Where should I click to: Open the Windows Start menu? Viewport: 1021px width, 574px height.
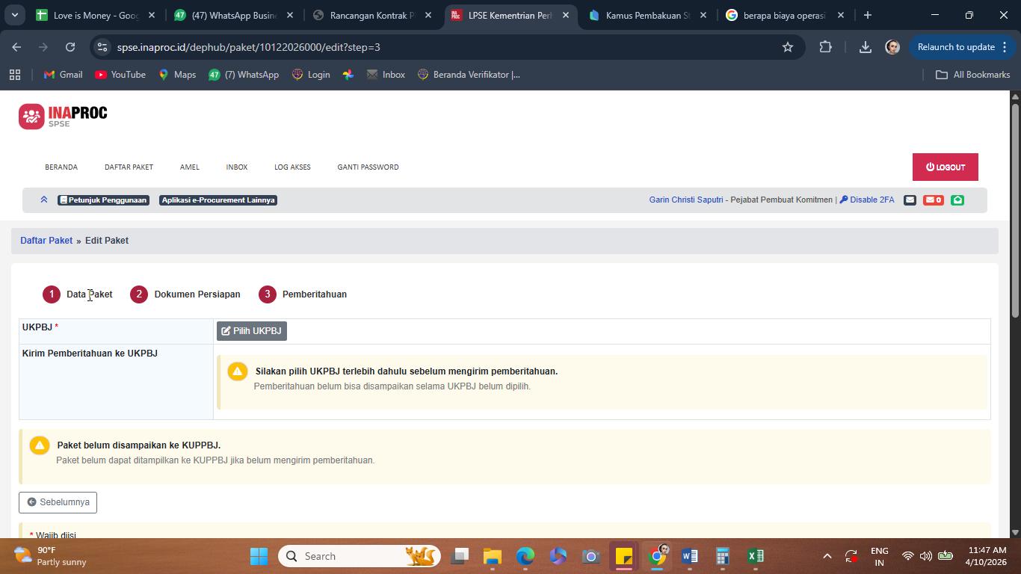coord(259,556)
